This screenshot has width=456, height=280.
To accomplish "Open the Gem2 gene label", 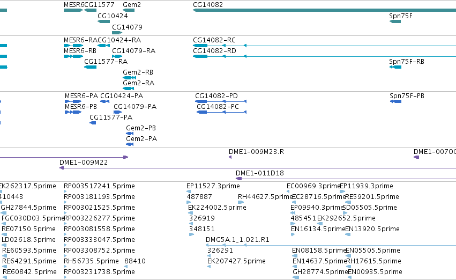I will click(132, 5).
